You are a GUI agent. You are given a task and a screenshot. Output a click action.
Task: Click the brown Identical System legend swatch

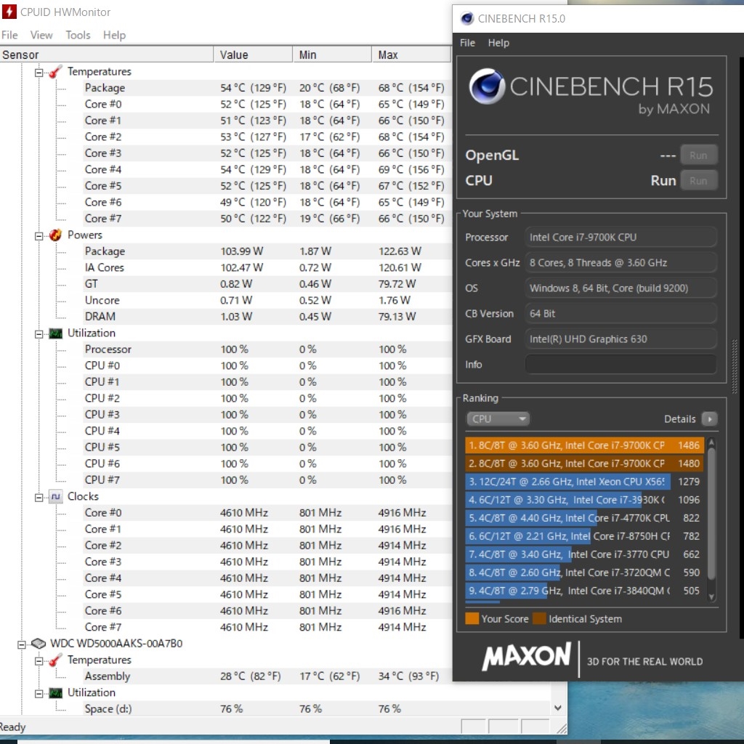click(x=540, y=619)
